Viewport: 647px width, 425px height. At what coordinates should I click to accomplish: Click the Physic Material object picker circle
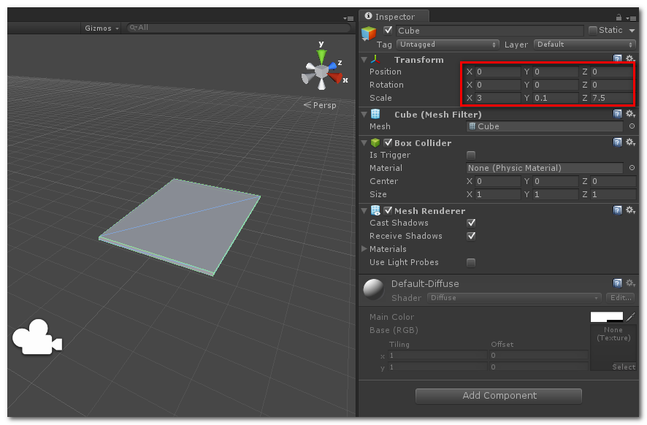pos(632,168)
